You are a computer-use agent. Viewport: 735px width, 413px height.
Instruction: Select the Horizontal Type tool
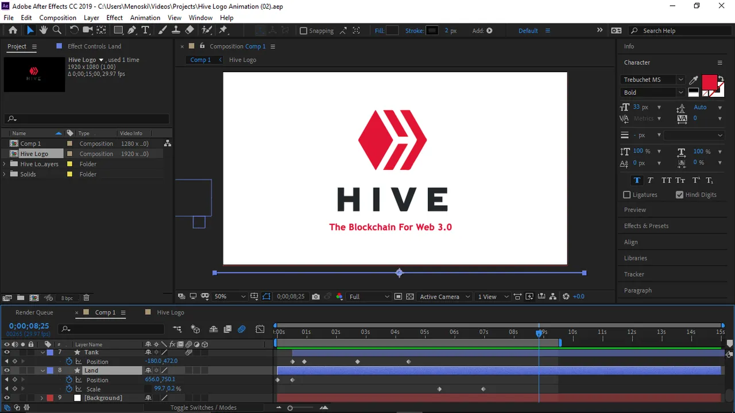(x=145, y=30)
